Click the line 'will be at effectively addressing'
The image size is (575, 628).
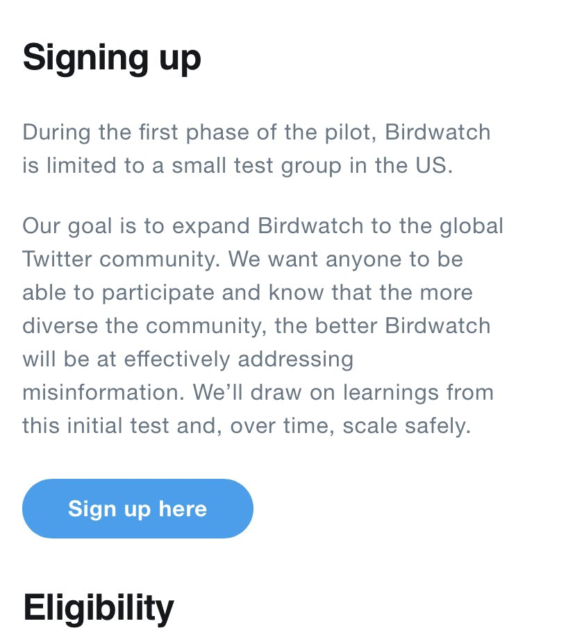[188, 359]
